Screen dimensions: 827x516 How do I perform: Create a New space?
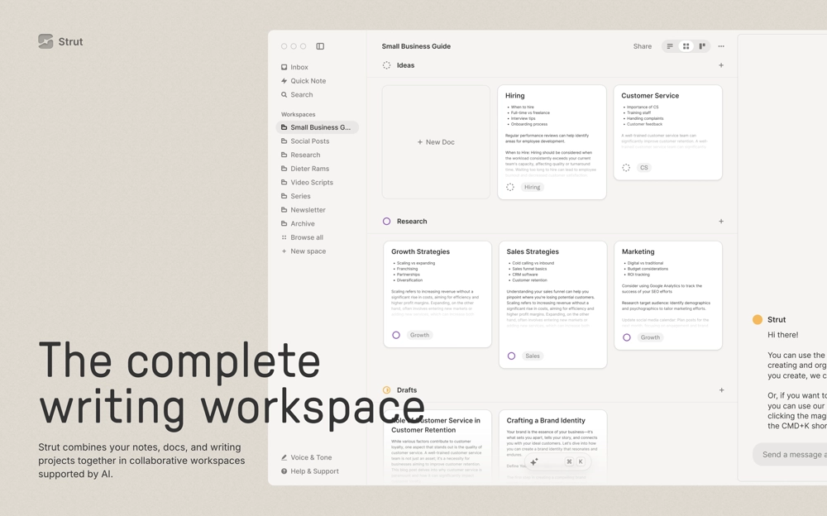click(304, 251)
